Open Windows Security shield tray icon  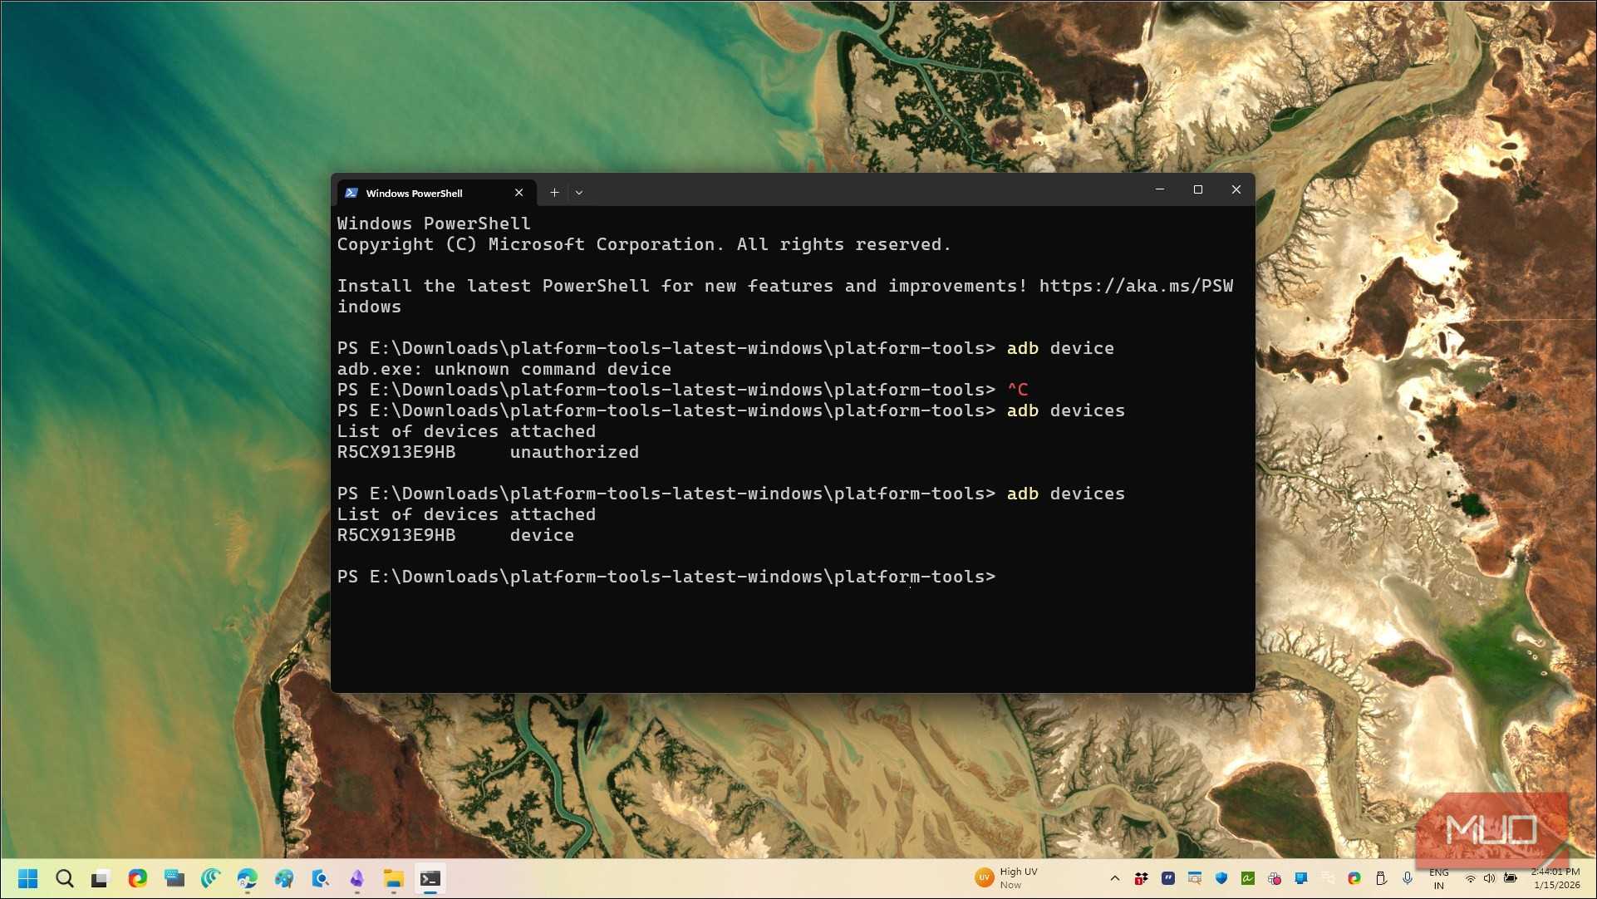point(1221,878)
